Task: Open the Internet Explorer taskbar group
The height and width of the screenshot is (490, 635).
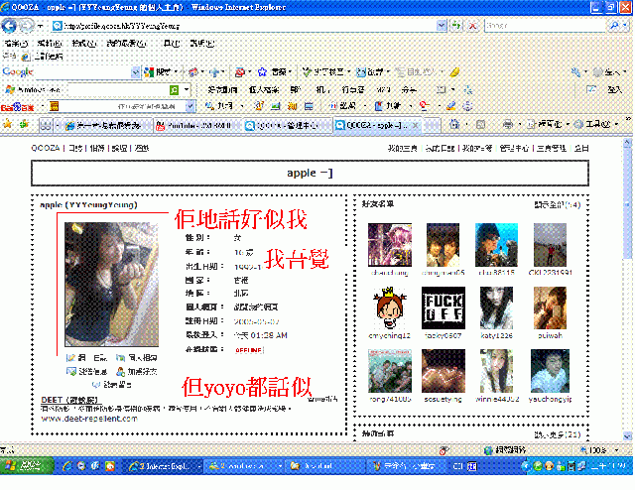Action: point(165,466)
